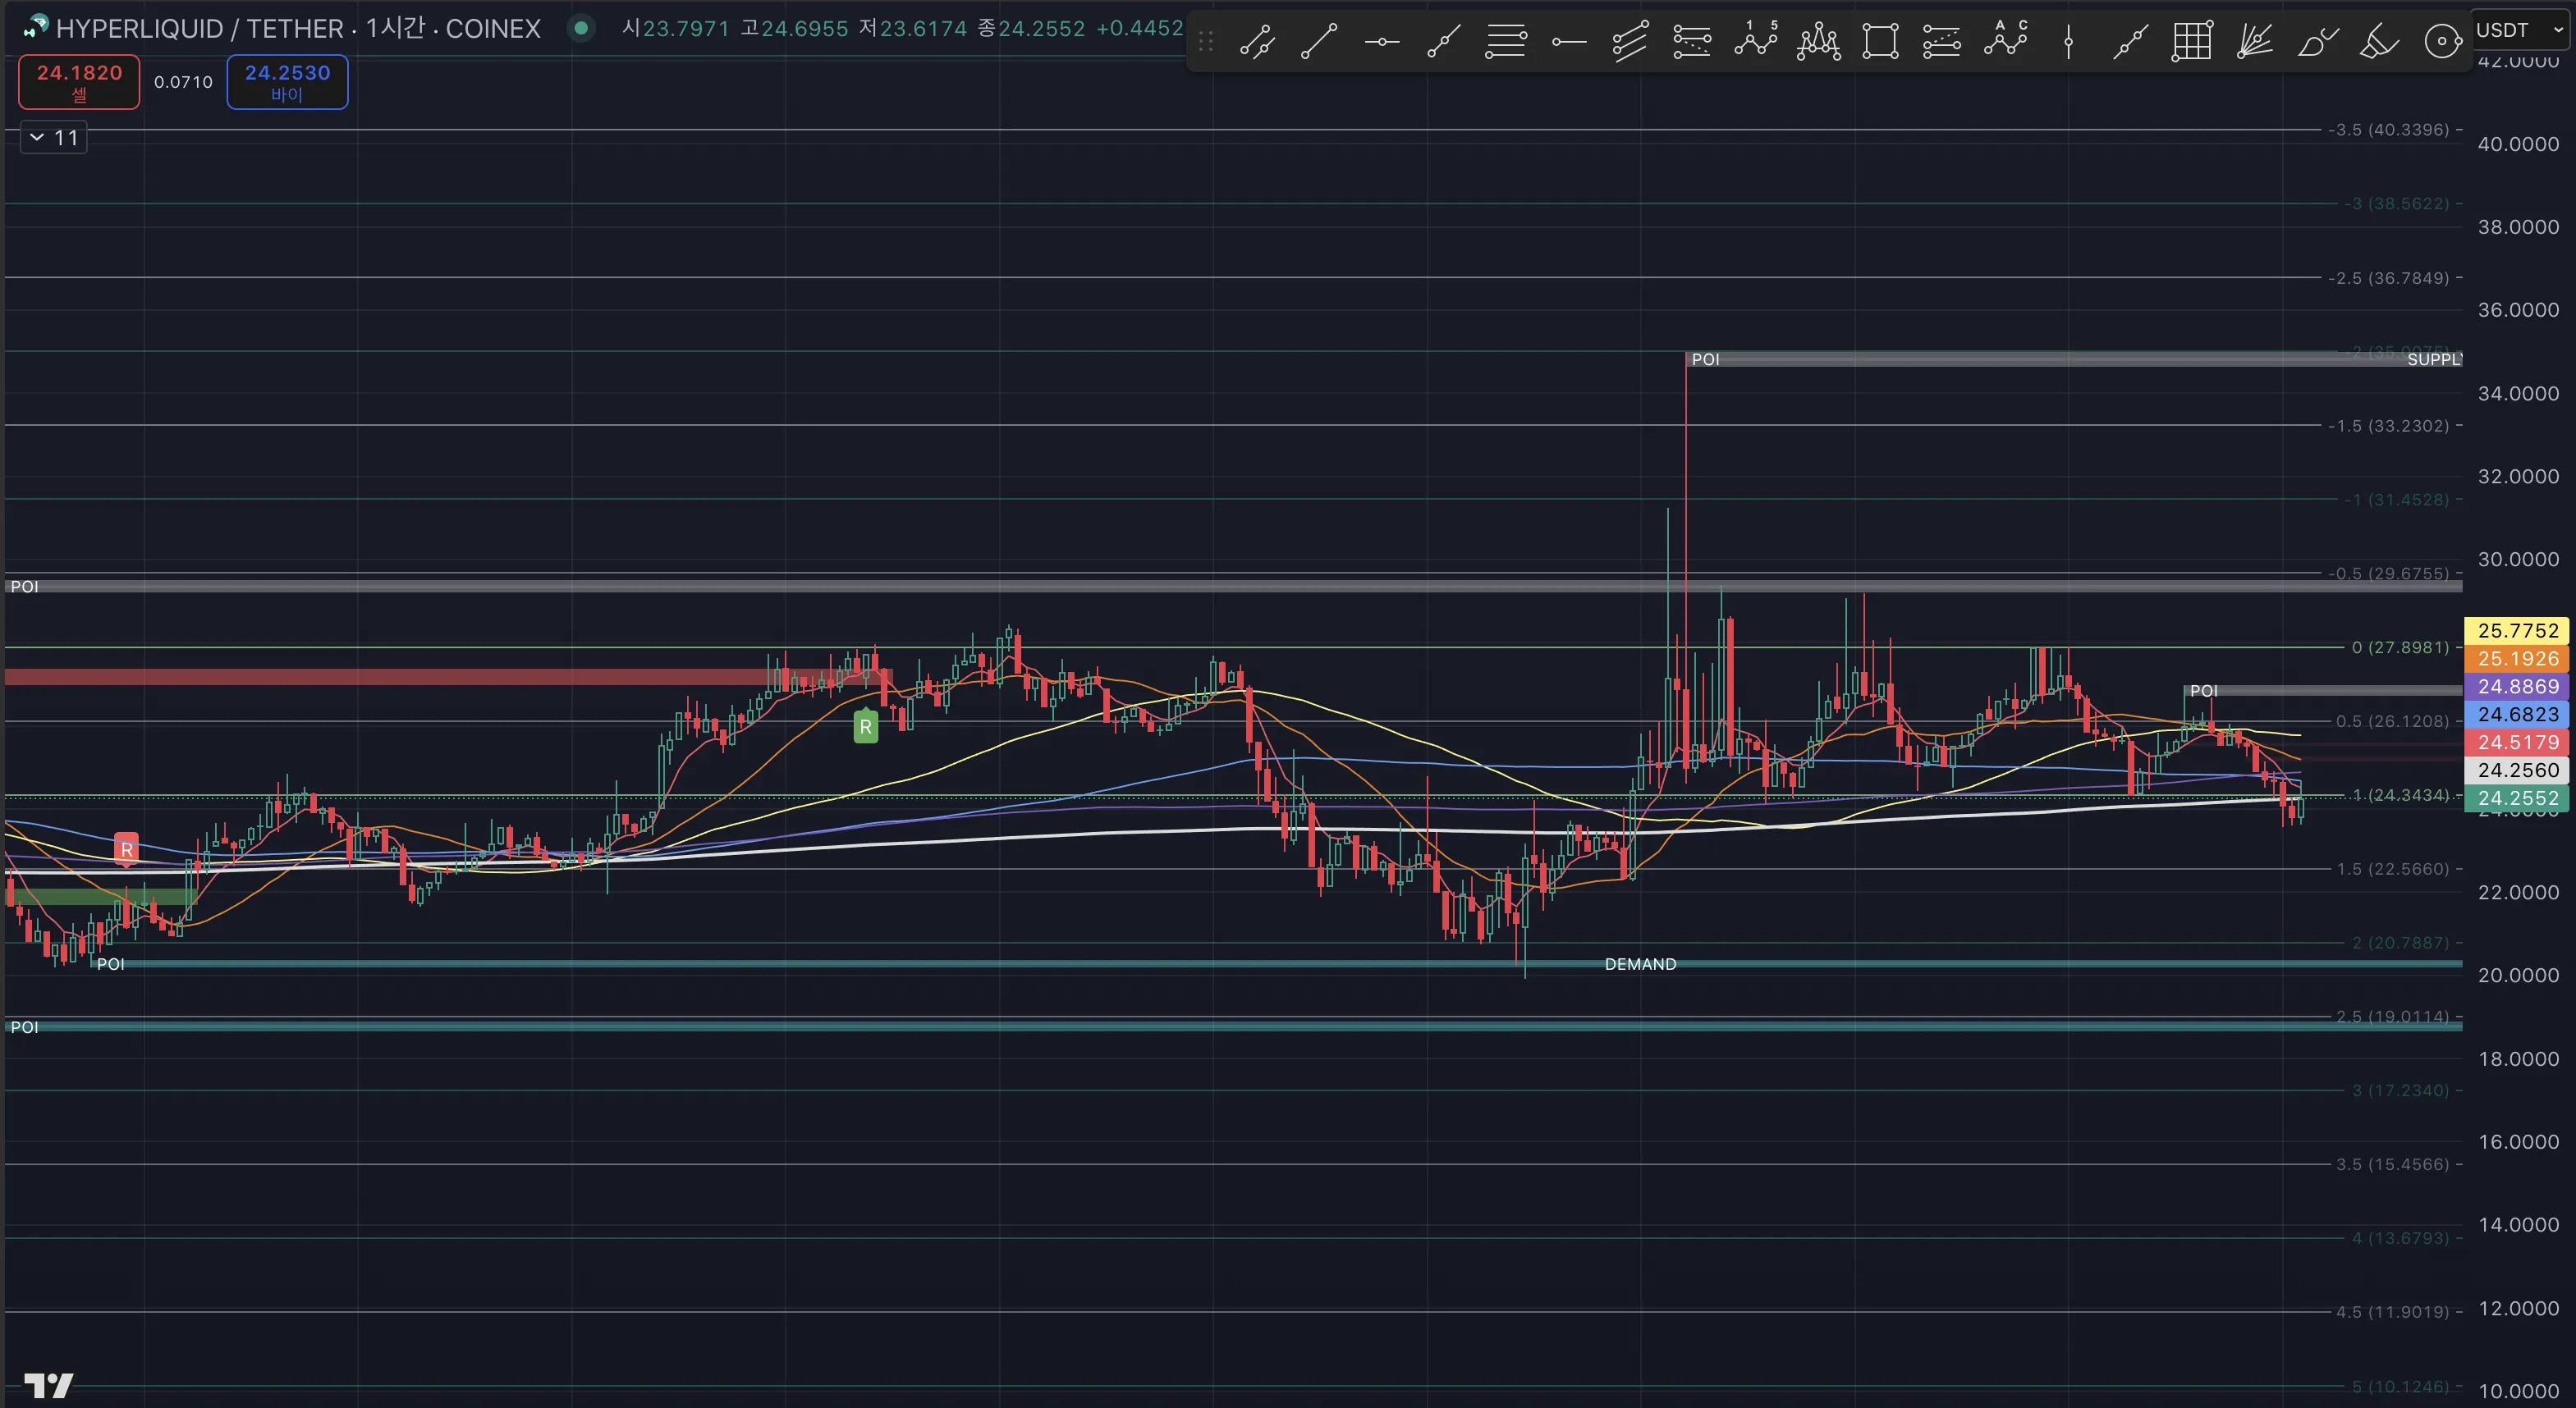This screenshot has height=1408, width=2576.
Task: Select the DEMAND zone label
Action: coord(1640,964)
